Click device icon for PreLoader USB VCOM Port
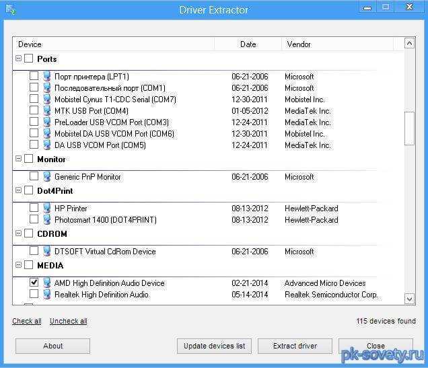Image resolution: width=428 pixels, height=368 pixels. [x=47, y=122]
